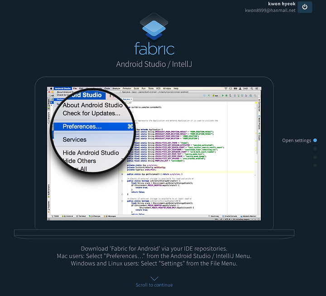Click the Scroll to continue link
326x296 pixels.
(154, 285)
